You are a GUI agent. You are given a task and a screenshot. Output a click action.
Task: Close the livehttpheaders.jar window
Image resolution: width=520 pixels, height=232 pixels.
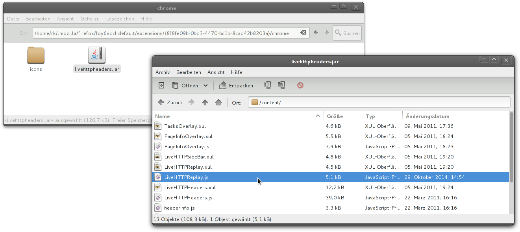click(x=506, y=60)
